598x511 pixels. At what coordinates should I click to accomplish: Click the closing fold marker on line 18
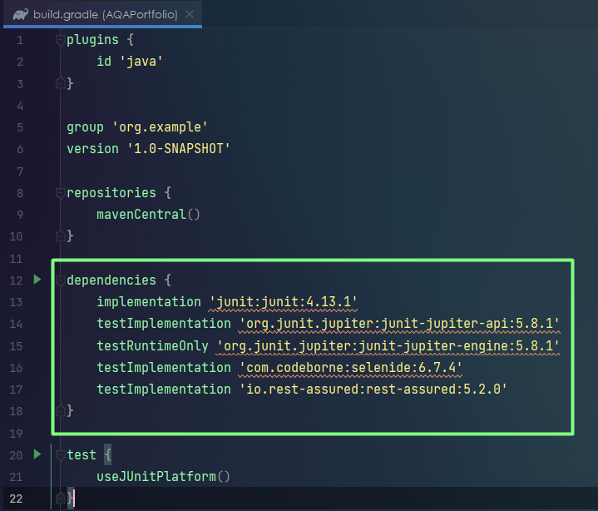point(60,411)
